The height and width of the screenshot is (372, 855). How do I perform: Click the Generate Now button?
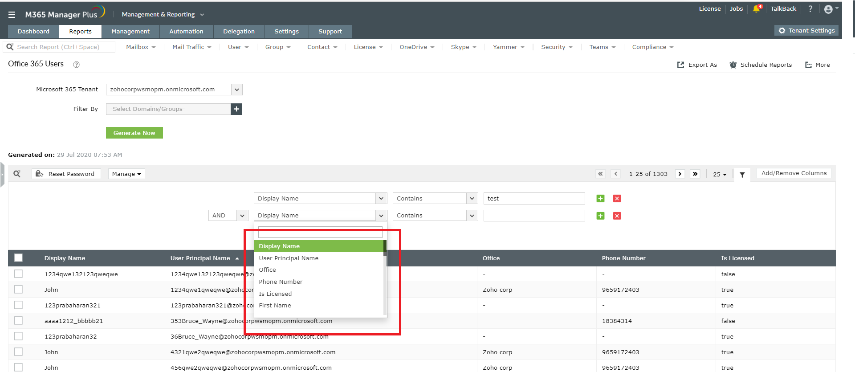point(134,133)
